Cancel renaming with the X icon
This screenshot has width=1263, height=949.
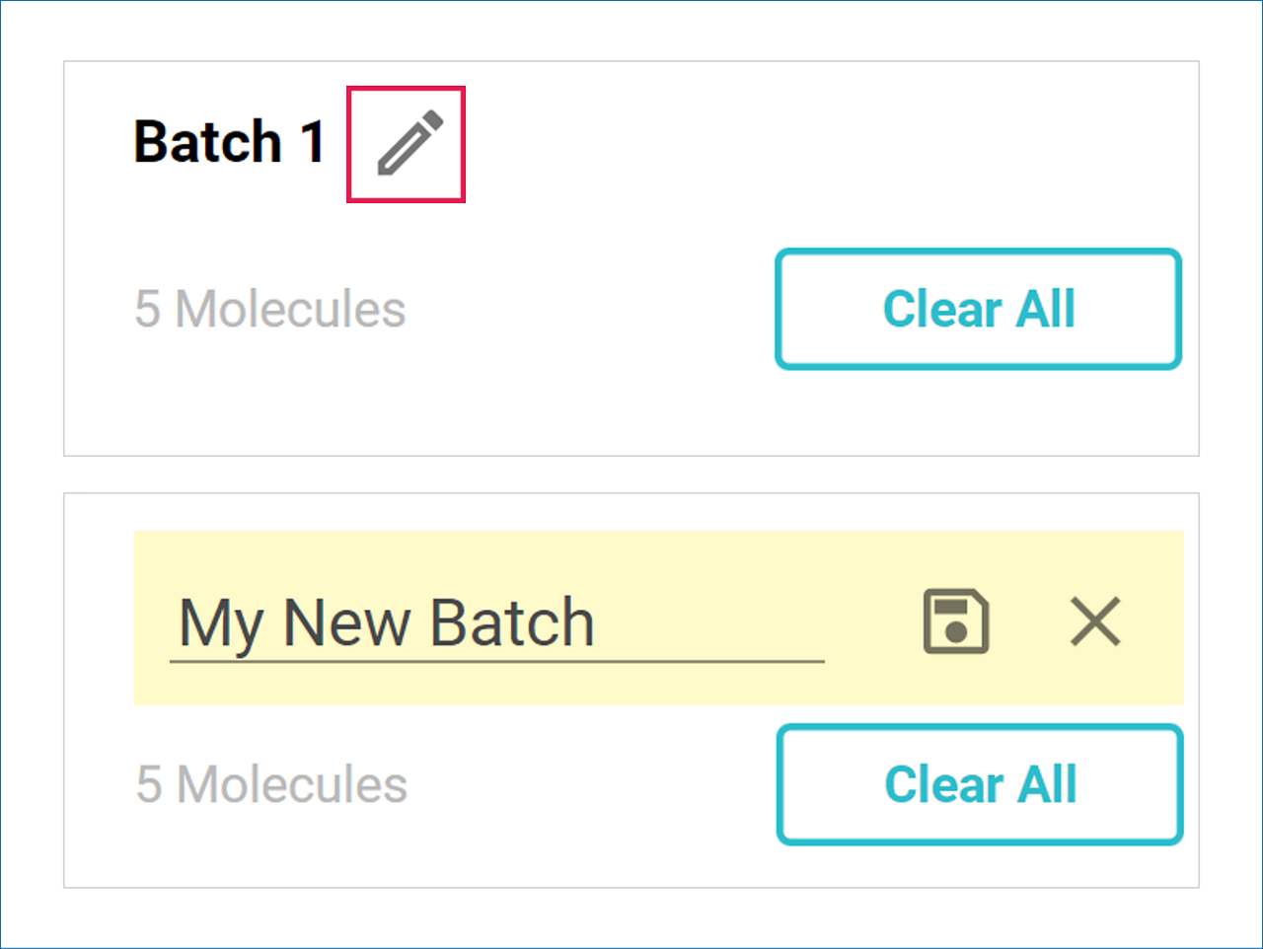[1095, 621]
